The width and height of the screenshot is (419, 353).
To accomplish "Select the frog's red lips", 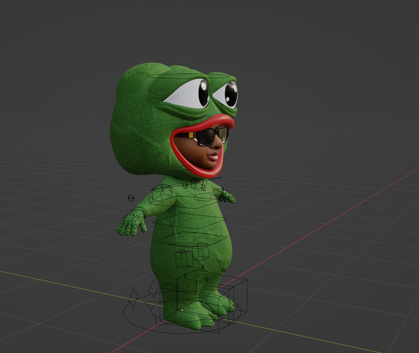I will tap(202, 145).
